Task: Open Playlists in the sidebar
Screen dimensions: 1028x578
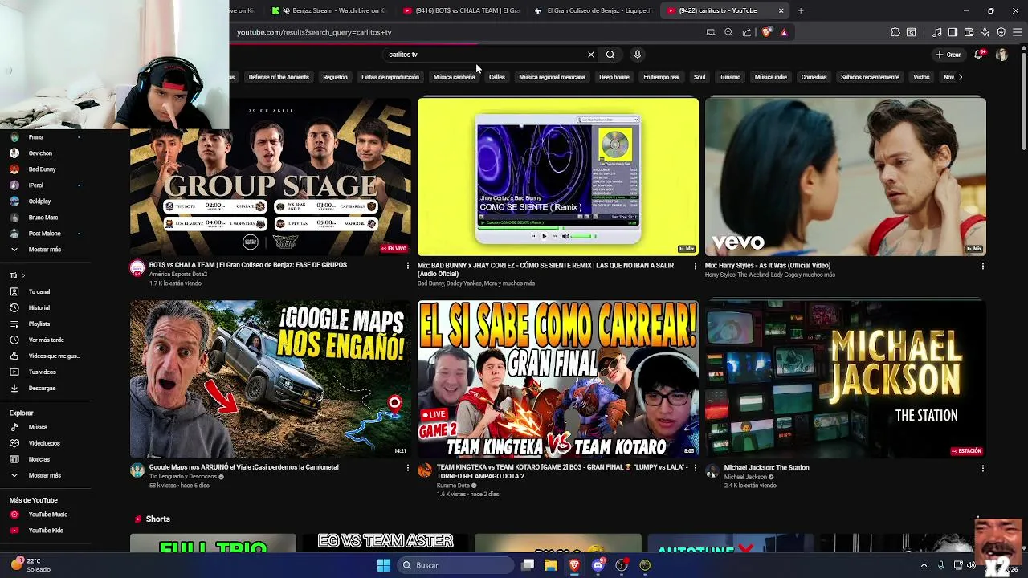Action: [x=39, y=324]
